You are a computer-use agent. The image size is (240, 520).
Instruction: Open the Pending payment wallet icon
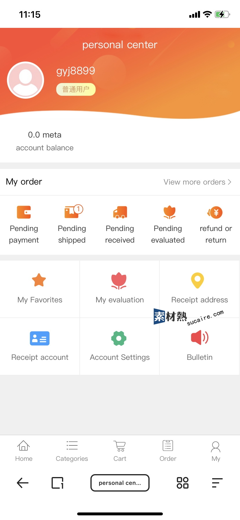(x=24, y=212)
